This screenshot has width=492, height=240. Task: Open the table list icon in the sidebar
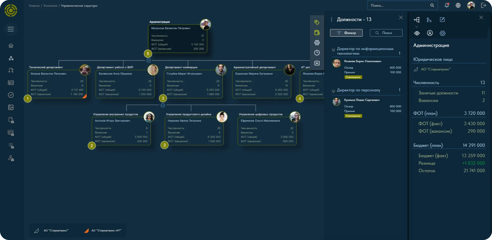click(x=11, y=83)
